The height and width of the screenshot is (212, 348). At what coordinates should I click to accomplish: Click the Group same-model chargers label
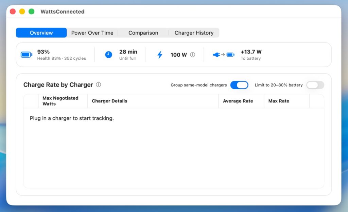[198, 85]
